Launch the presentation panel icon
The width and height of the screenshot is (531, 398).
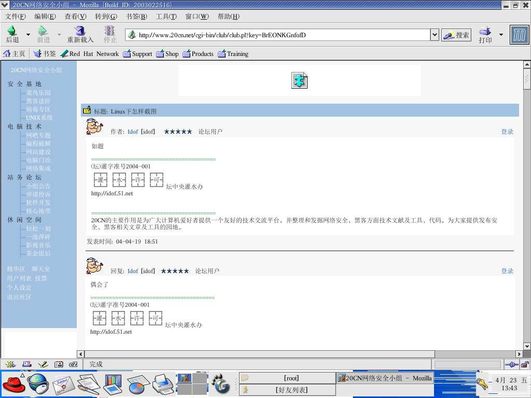click(113, 385)
